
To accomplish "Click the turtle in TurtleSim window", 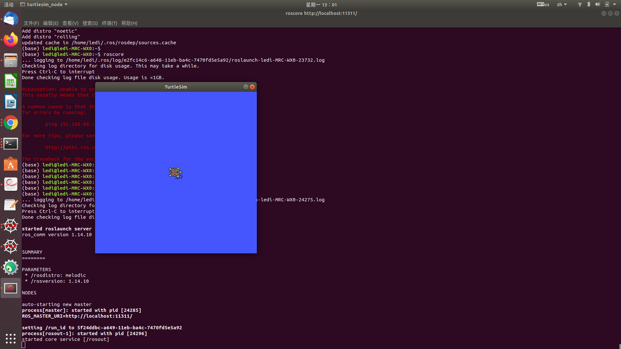I will pyautogui.click(x=176, y=173).
